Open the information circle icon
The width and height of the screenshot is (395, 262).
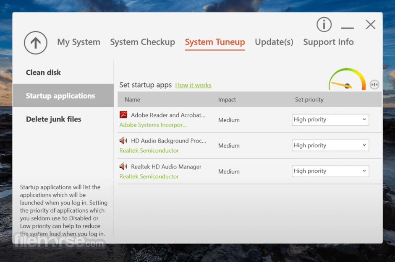point(324,25)
